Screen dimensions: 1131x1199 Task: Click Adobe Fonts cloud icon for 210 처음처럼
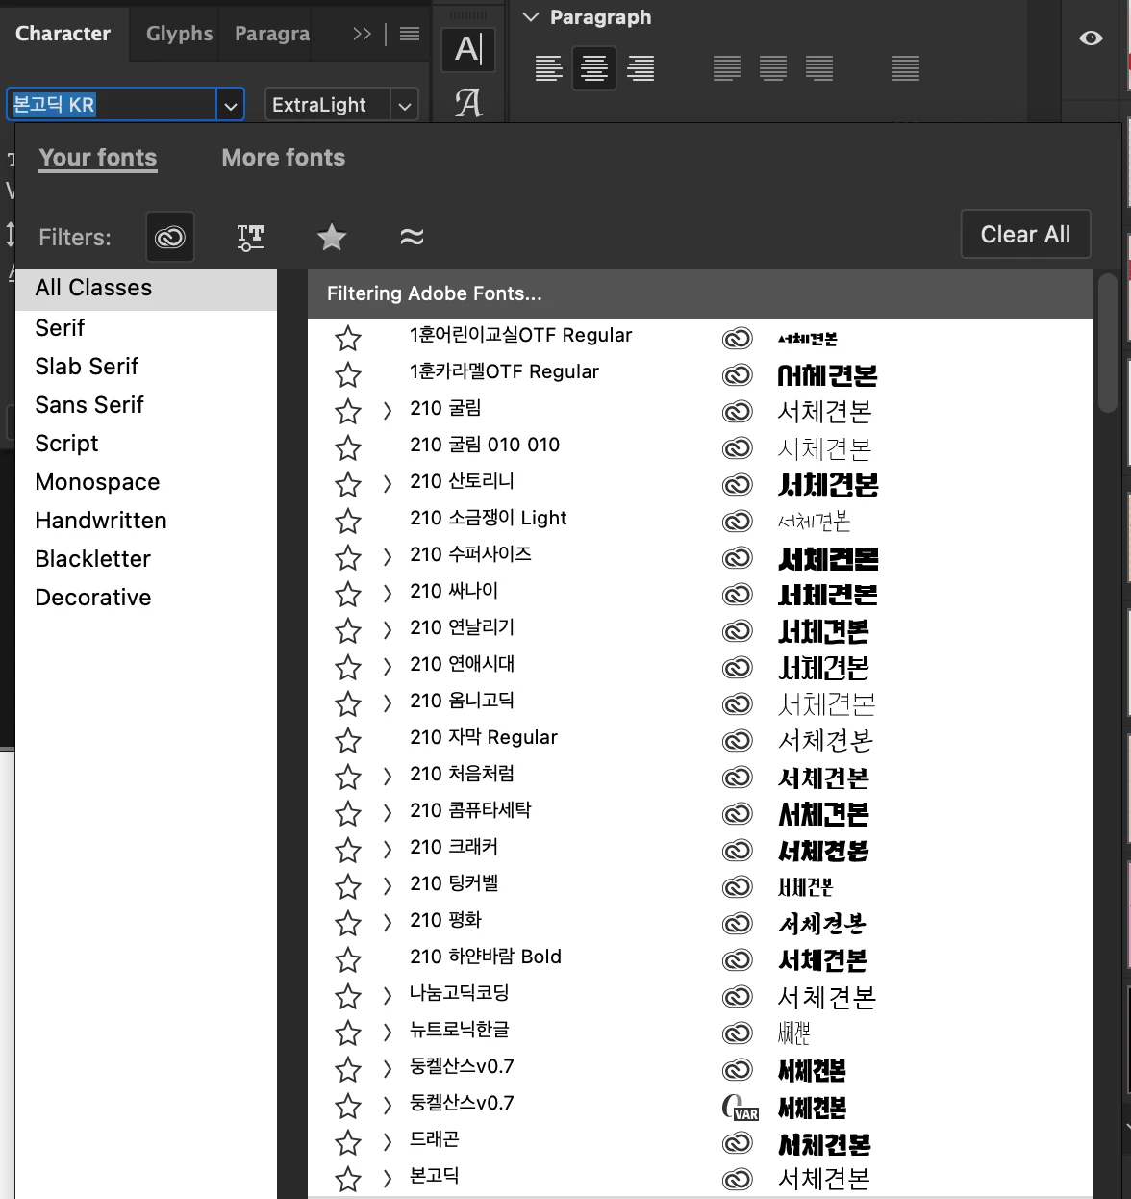pos(737,777)
